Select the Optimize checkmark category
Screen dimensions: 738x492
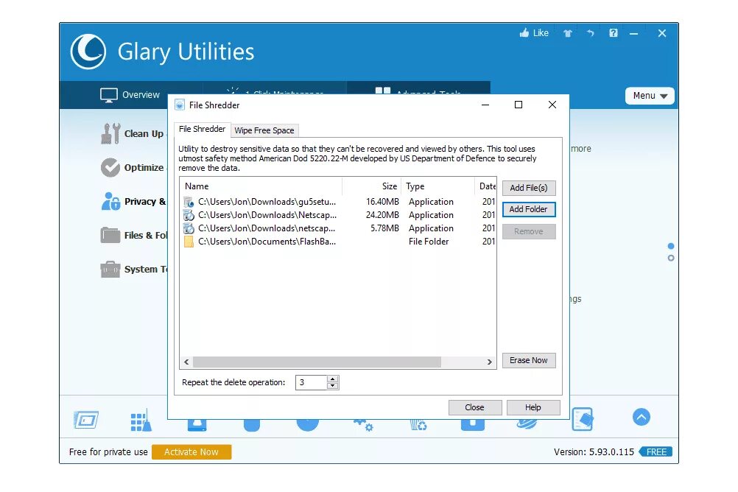coord(133,168)
